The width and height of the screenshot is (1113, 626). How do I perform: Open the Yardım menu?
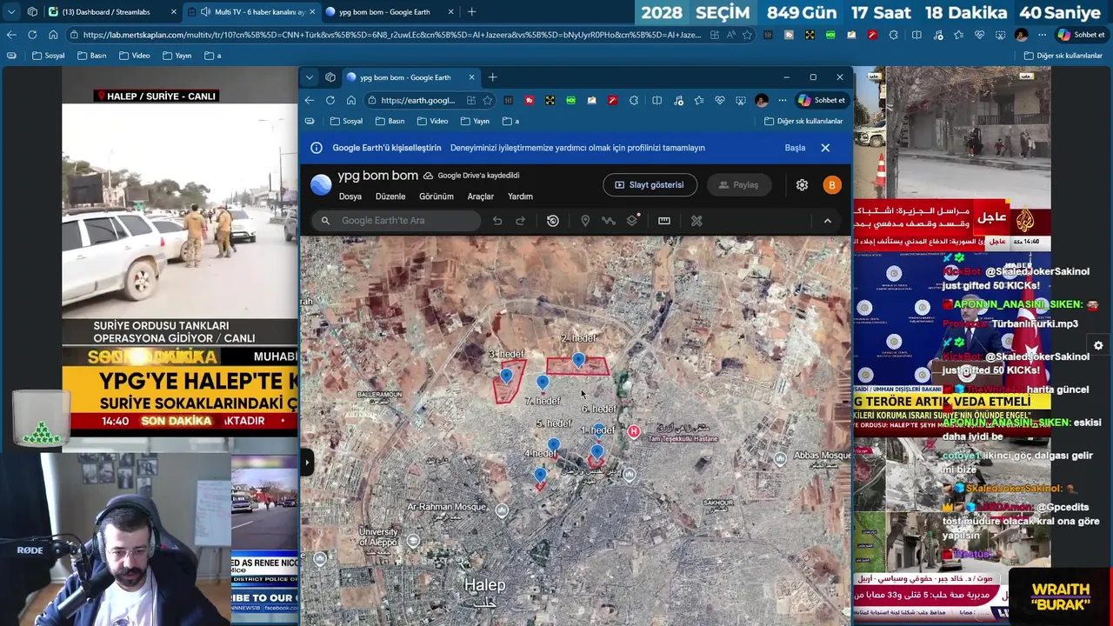point(520,196)
